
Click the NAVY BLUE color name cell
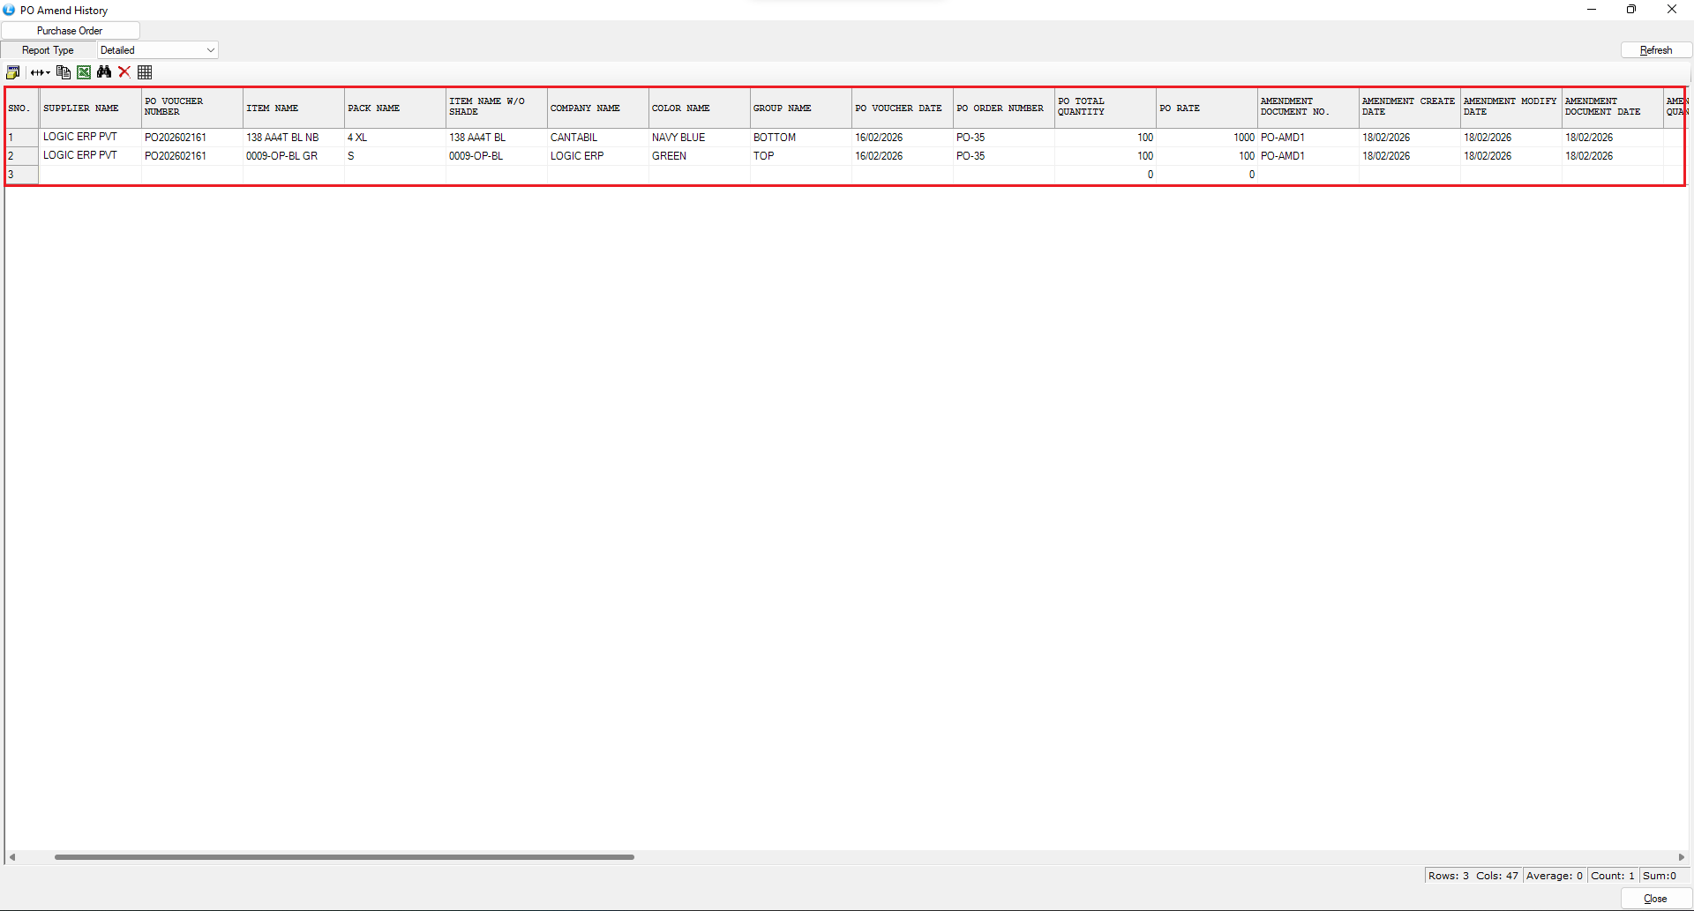tap(698, 138)
